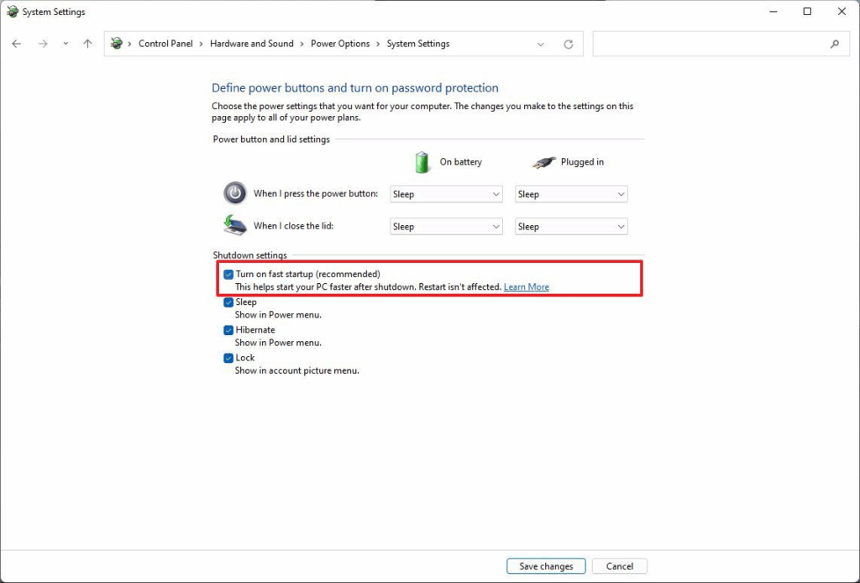
Task: Expand the address bar history dropdown
Action: pos(542,44)
